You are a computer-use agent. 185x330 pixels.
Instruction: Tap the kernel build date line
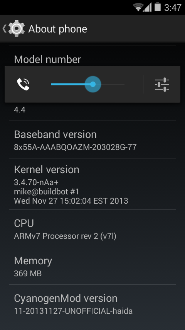click(71, 201)
